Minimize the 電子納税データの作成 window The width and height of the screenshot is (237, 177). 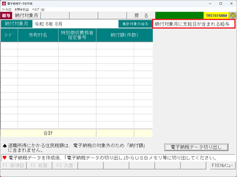(210, 4)
